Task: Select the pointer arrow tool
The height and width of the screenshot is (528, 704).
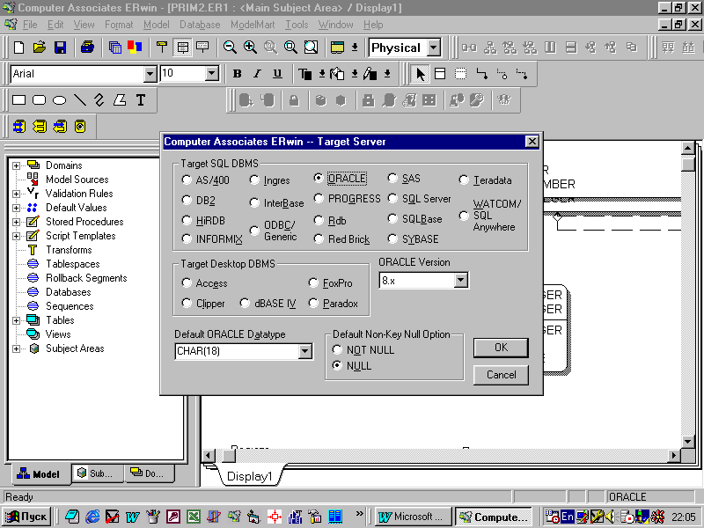Action: (420, 74)
